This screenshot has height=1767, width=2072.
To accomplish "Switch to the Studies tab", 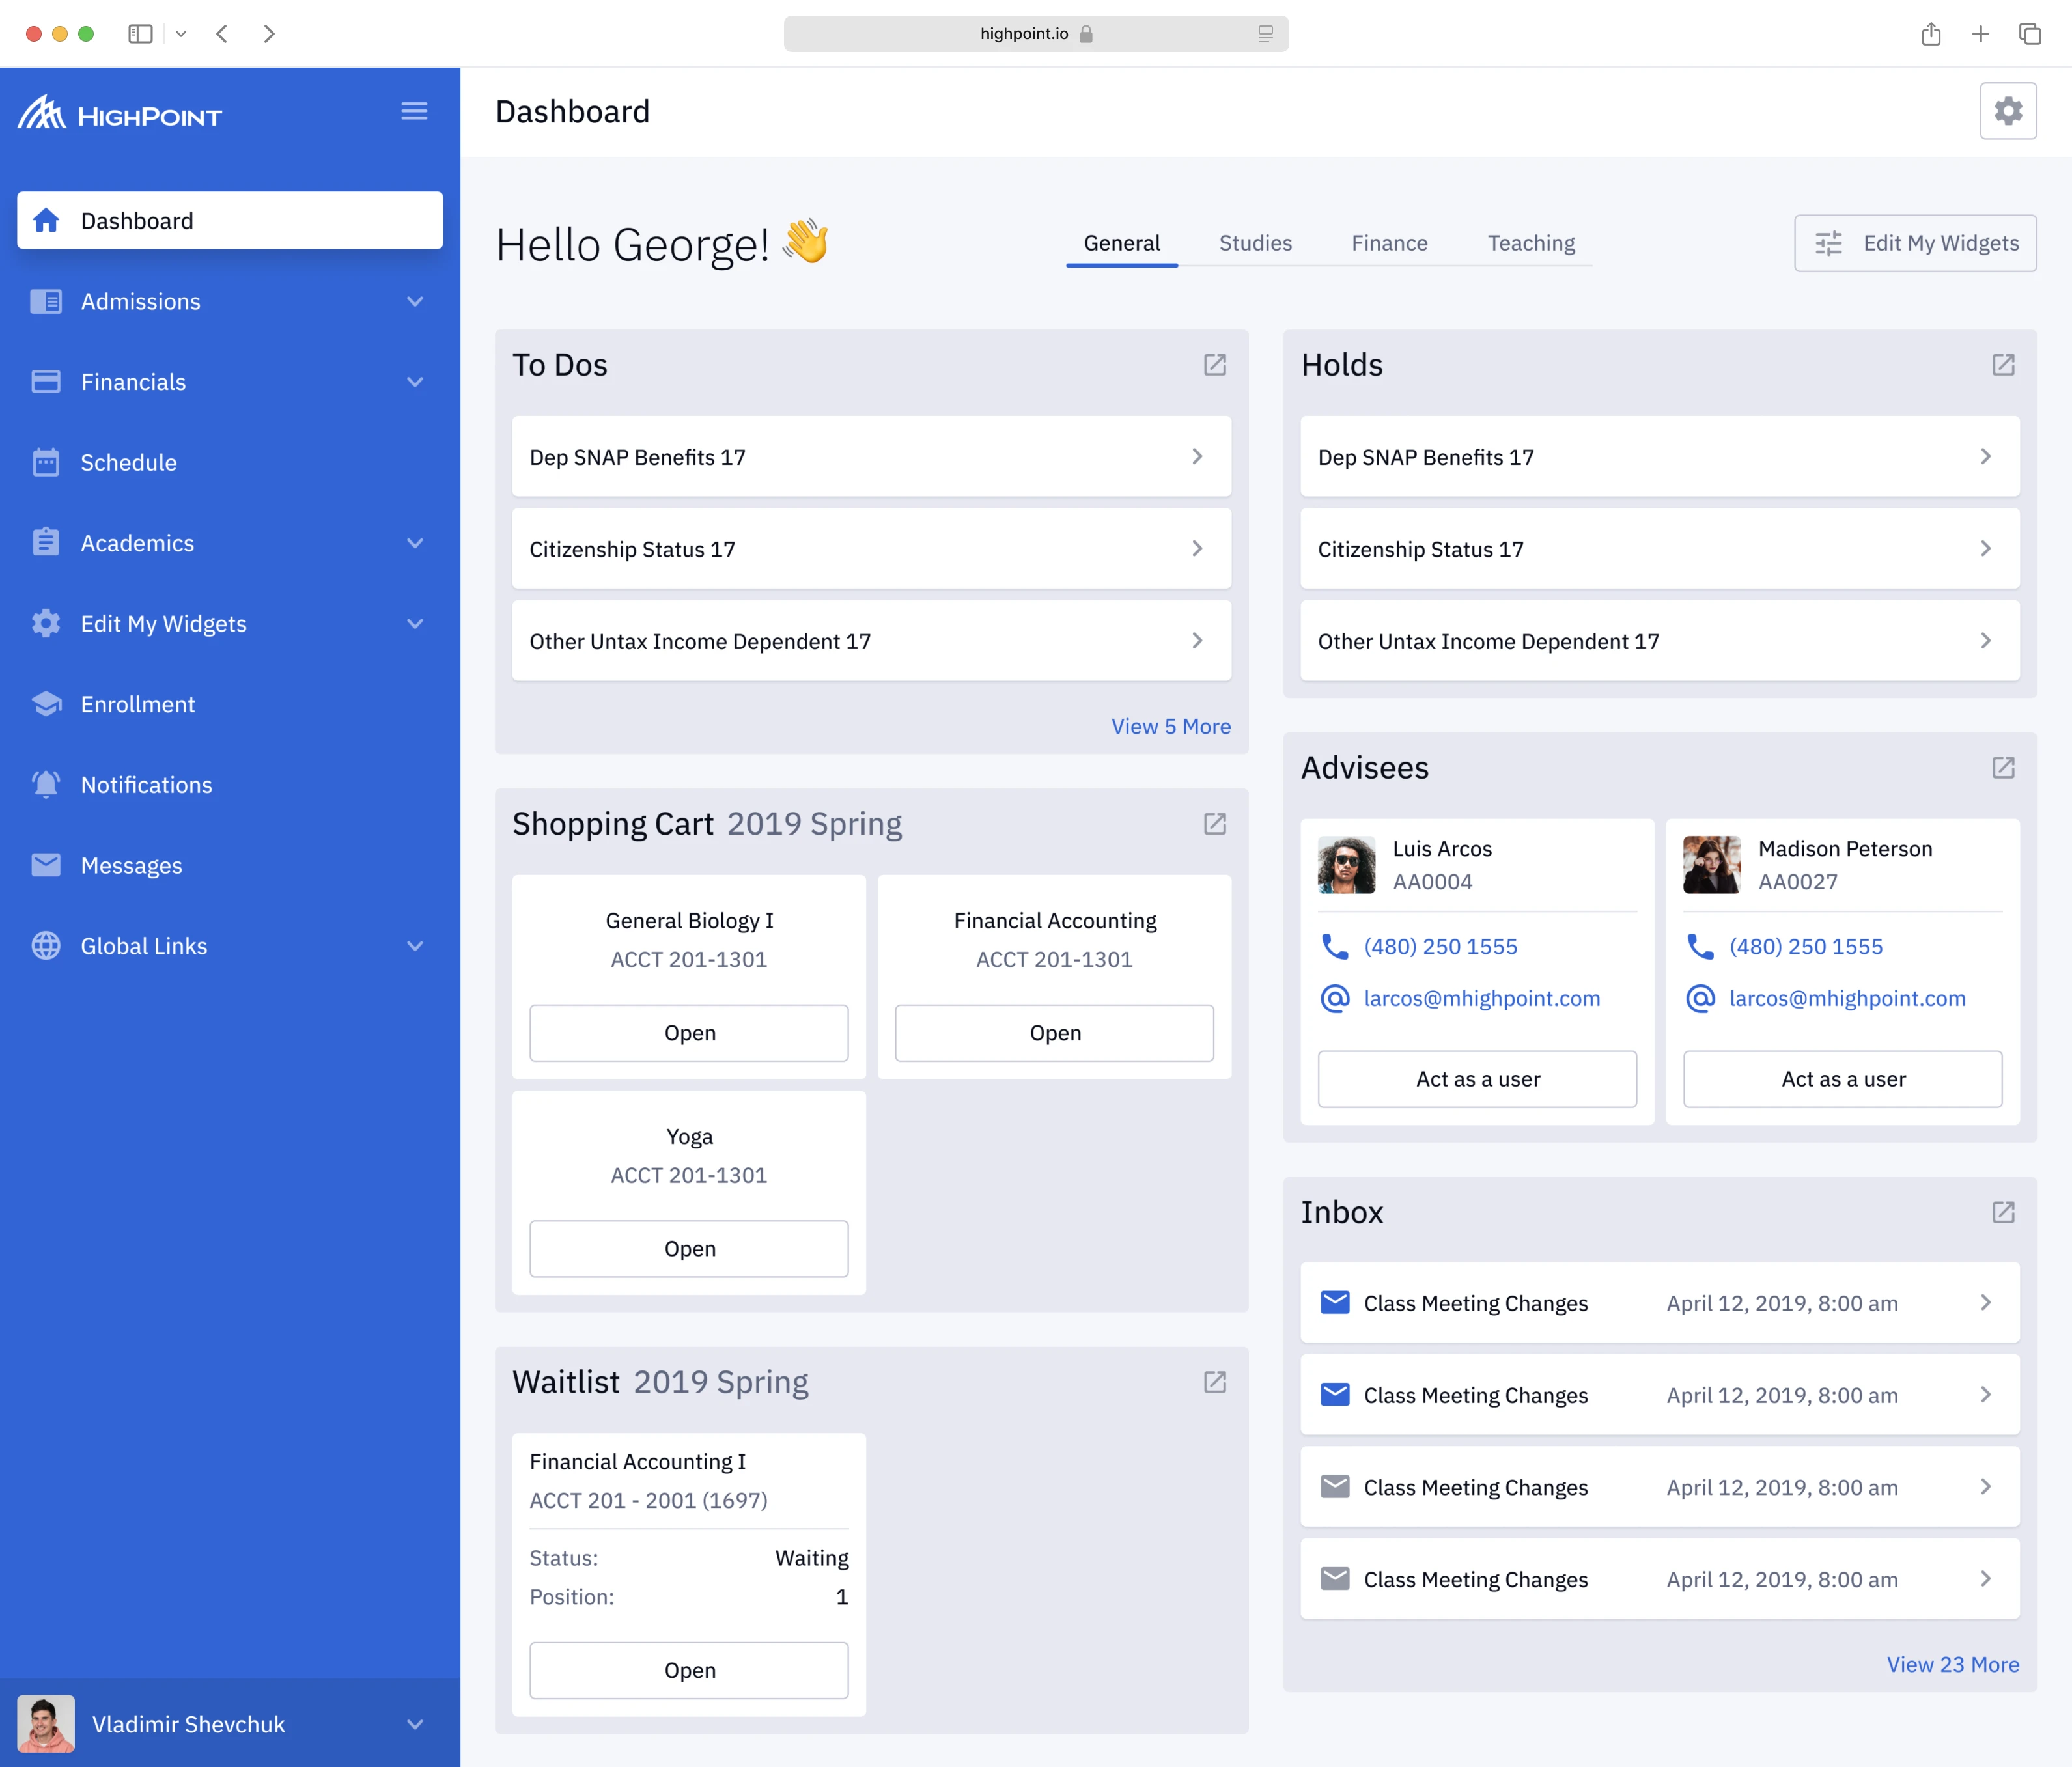I will tap(1254, 243).
